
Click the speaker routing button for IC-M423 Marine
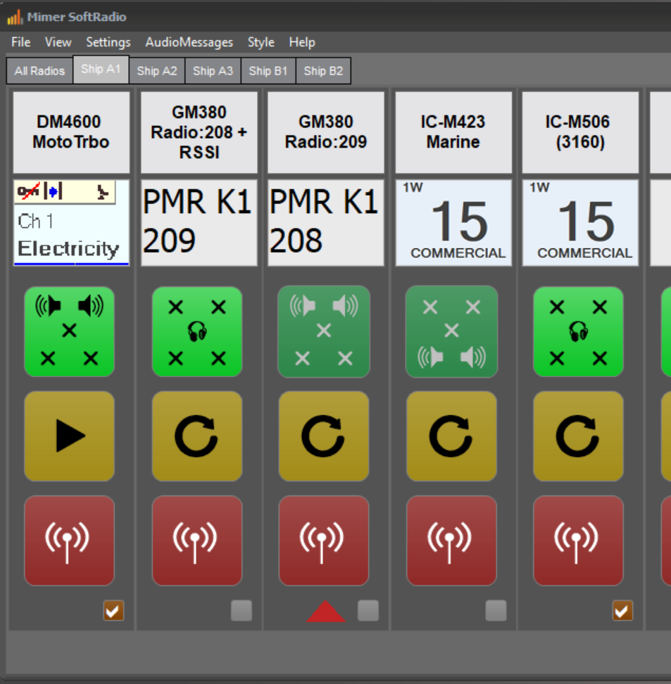[x=451, y=331]
